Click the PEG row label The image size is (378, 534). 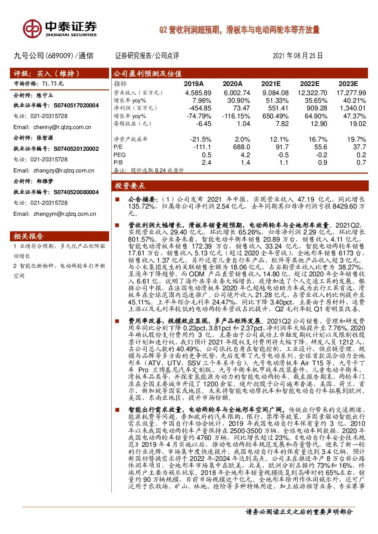pyautogui.click(x=120, y=155)
